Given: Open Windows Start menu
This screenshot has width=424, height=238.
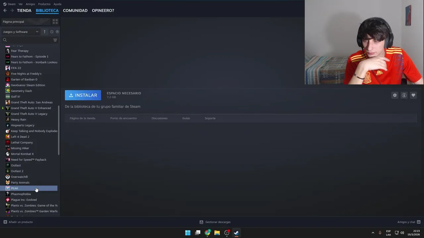Looking at the screenshot, I should click(x=188, y=233).
